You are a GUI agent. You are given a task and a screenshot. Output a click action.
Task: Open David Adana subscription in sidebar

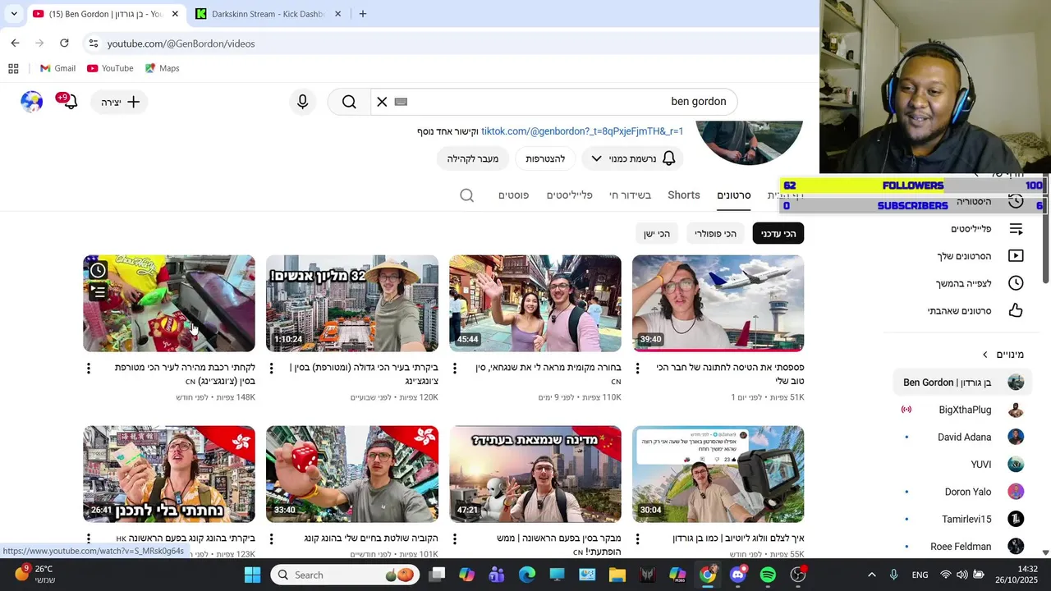(x=964, y=437)
